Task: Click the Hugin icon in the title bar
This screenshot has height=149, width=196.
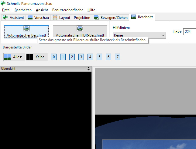Action: [x=3, y=3]
